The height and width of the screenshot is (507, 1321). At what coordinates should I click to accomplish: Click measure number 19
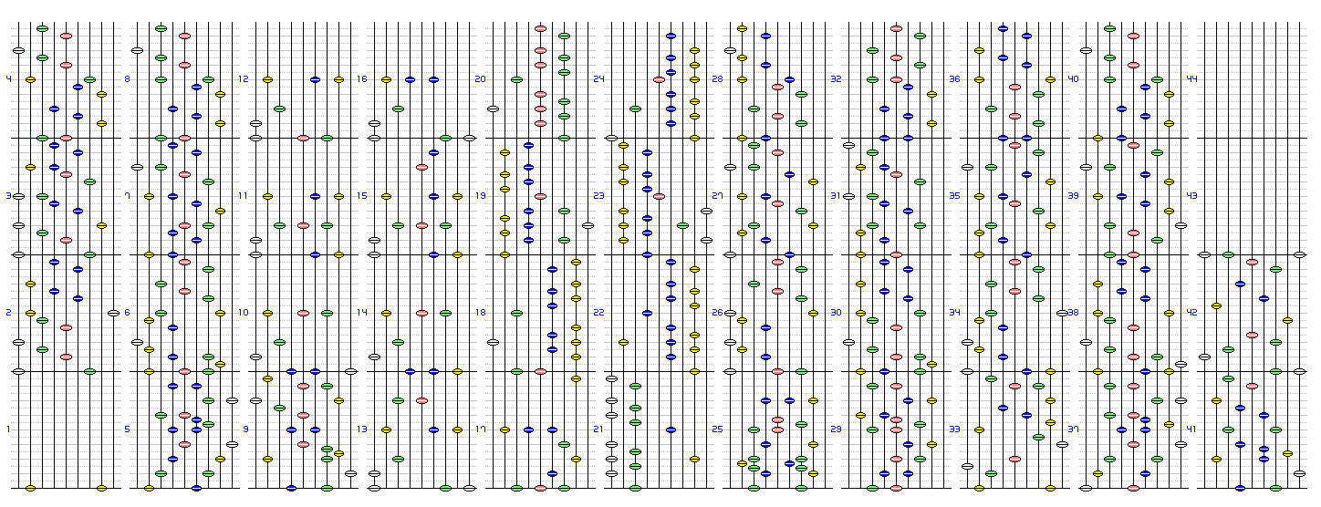pos(480,196)
